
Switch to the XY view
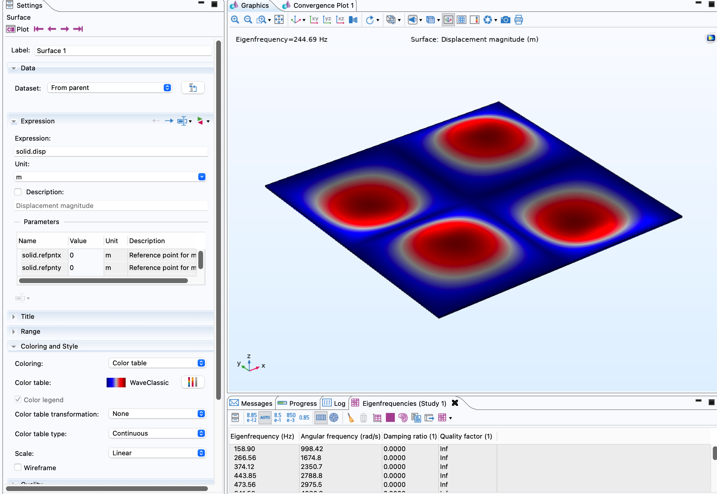314,20
